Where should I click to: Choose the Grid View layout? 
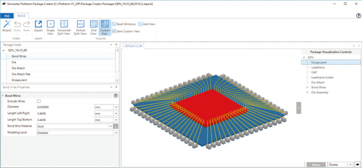pyautogui.click(x=93, y=27)
